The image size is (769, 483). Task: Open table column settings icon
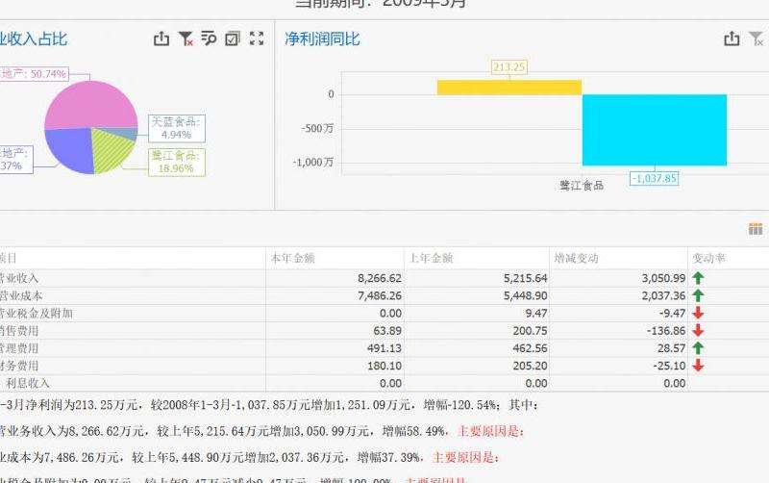click(756, 229)
